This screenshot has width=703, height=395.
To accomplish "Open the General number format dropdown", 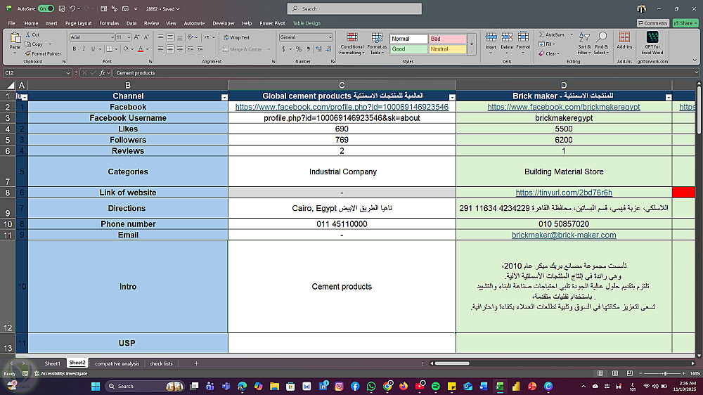I will [330, 37].
